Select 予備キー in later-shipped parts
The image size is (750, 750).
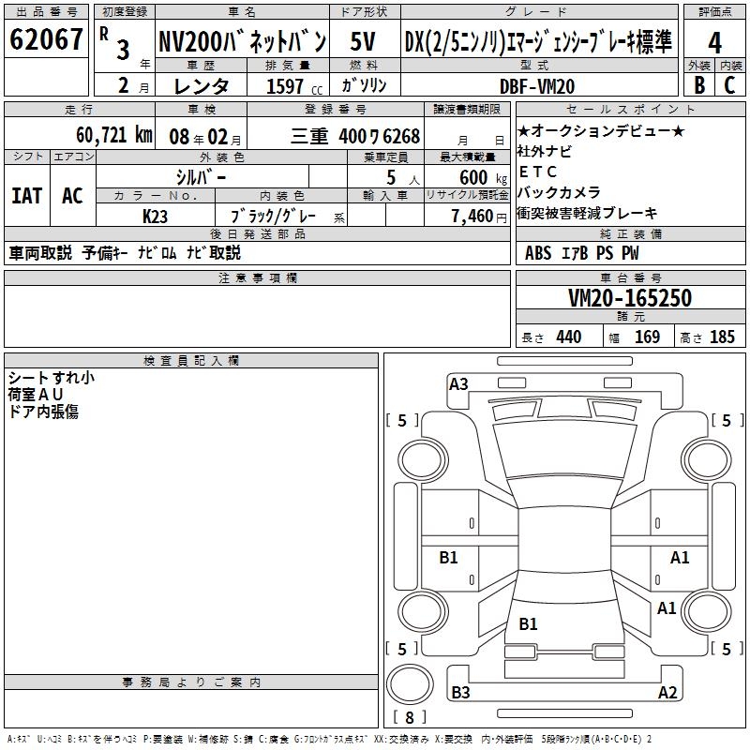[x=105, y=252]
